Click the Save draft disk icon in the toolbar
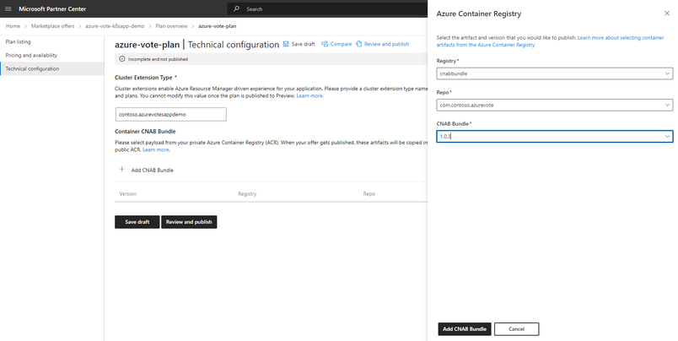This screenshot has height=341, width=678. coord(286,43)
